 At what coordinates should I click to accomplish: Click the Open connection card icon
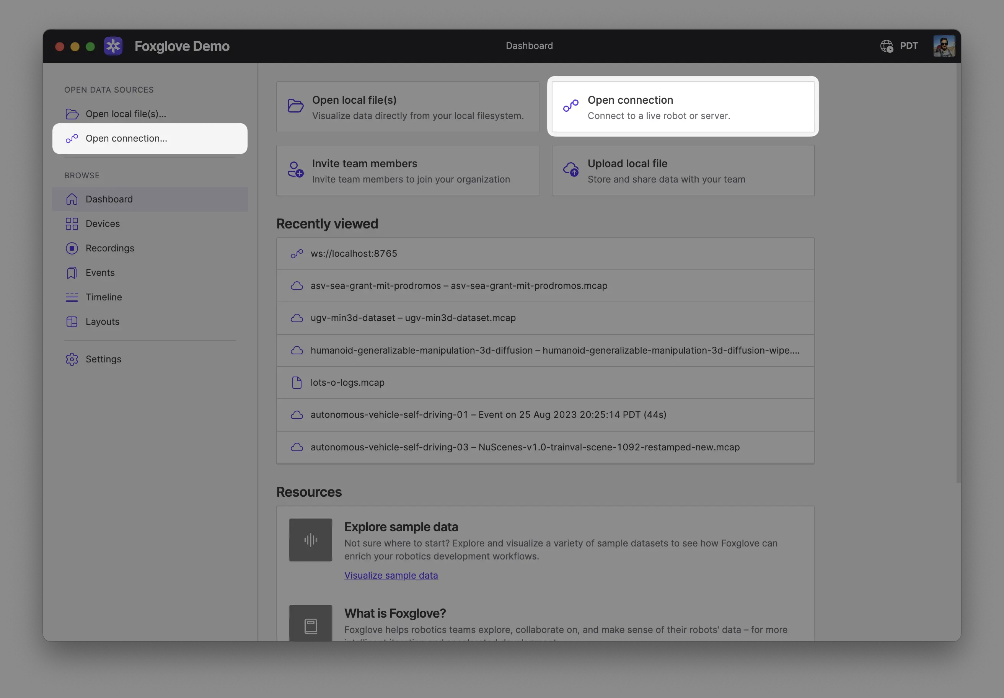pyautogui.click(x=570, y=106)
